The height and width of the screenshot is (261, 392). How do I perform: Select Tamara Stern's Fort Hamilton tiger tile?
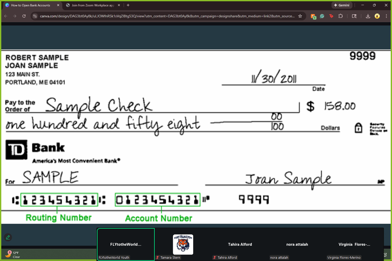(x=183, y=244)
